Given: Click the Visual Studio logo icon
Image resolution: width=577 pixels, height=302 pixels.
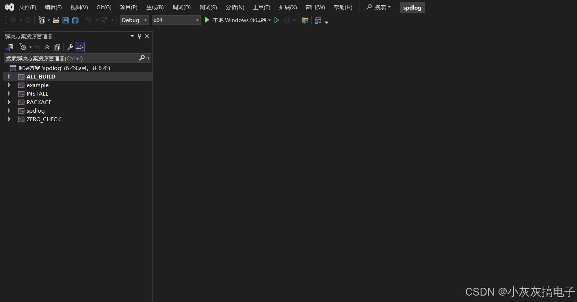Looking at the screenshot, I should point(10,7).
